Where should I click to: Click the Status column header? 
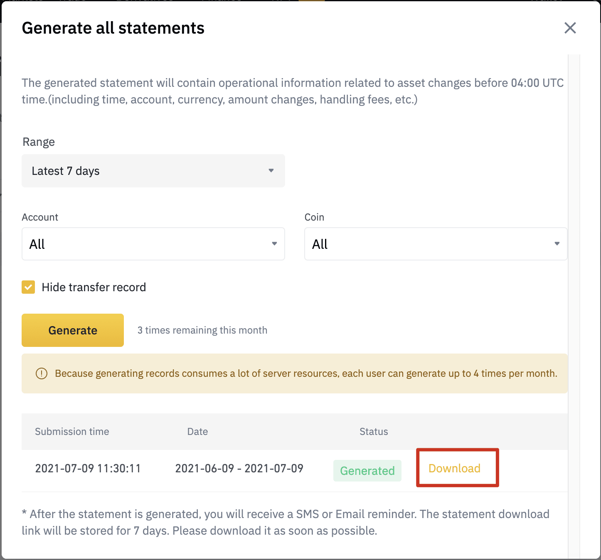(x=374, y=432)
